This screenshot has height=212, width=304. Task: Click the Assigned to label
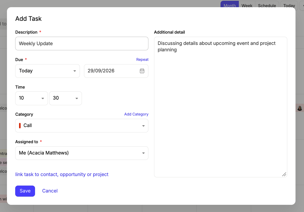pyautogui.click(x=27, y=142)
